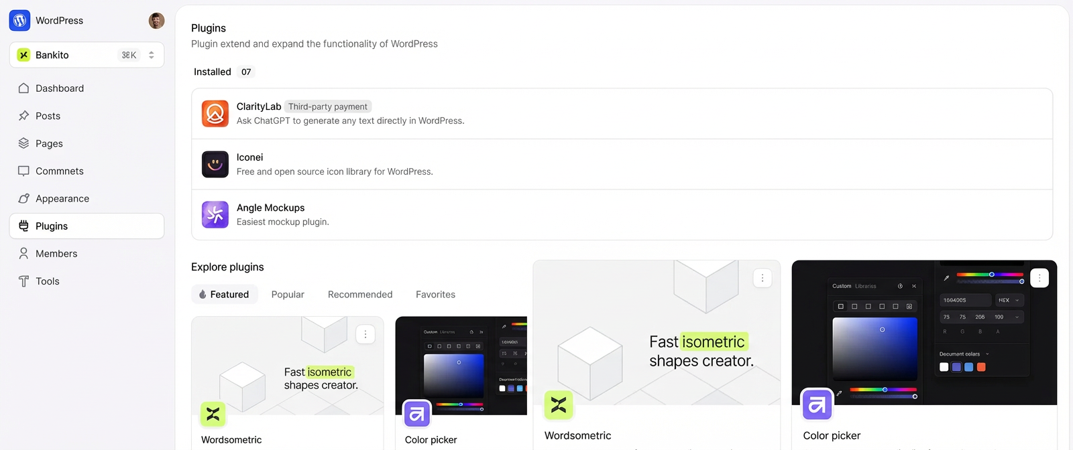The height and width of the screenshot is (450, 1073).
Task: Click the large Color picker preview thumbnail
Action: (x=924, y=333)
